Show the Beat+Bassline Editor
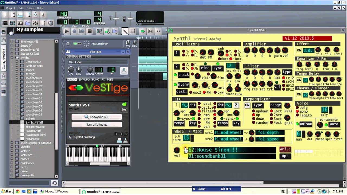This screenshot has height=195, width=347. click(x=12, y=23)
